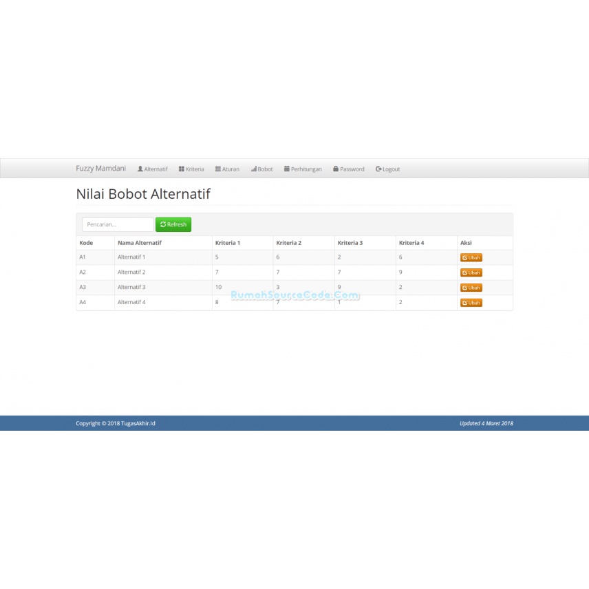This screenshot has height=589, width=589.
Task: Click the 'Updated 4 Maret 2018' footer text
Action: click(x=486, y=423)
